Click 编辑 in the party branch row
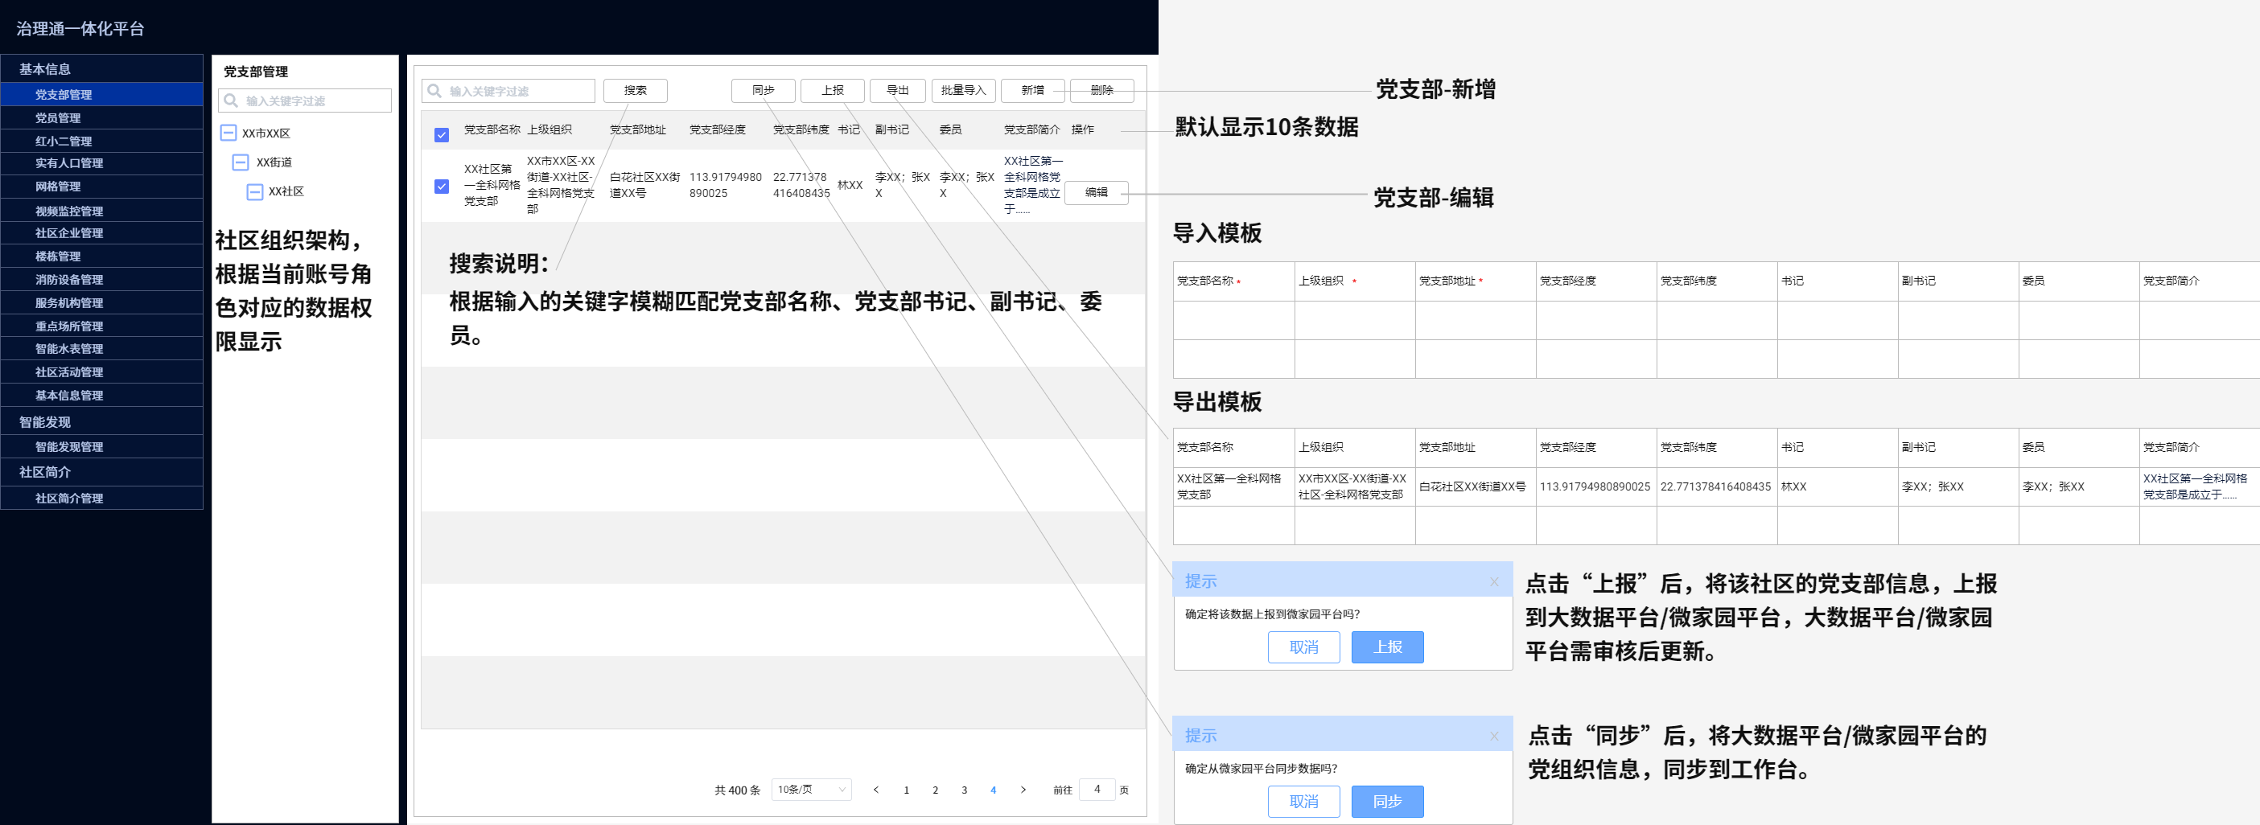2260x825 pixels. coord(1097,193)
